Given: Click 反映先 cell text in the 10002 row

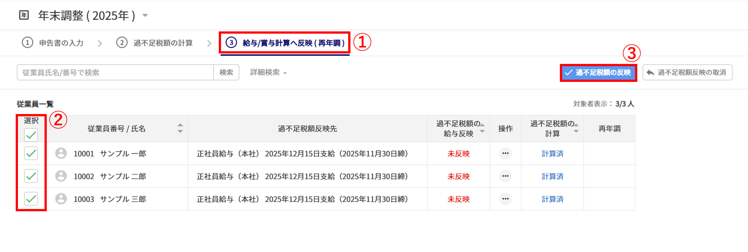Looking at the screenshot, I should tap(302, 176).
